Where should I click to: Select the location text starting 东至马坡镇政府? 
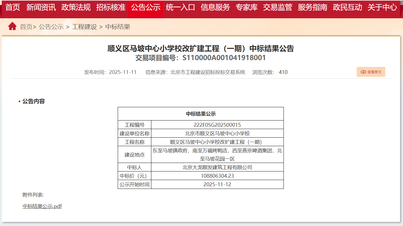click(x=217, y=155)
